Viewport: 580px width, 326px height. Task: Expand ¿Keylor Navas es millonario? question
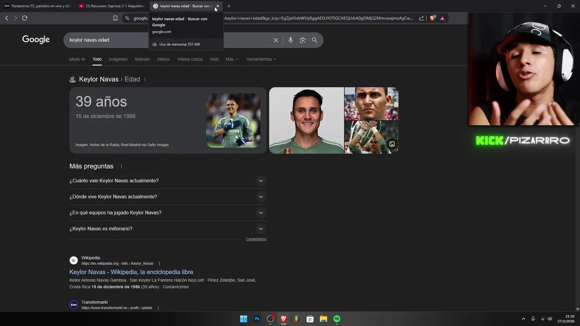(x=168, y=229)
